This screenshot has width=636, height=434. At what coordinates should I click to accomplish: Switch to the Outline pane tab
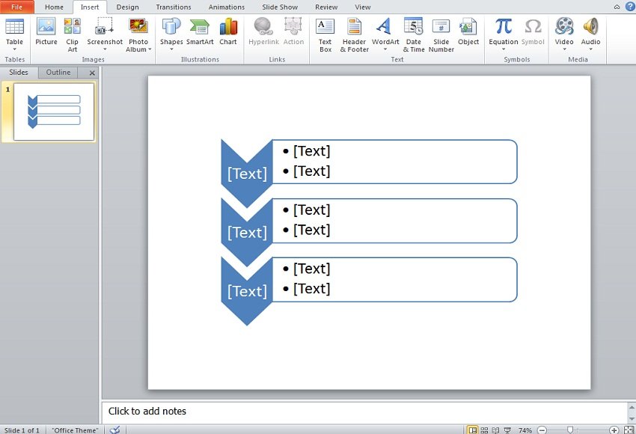pyautogui.click(x=58, y=73)
